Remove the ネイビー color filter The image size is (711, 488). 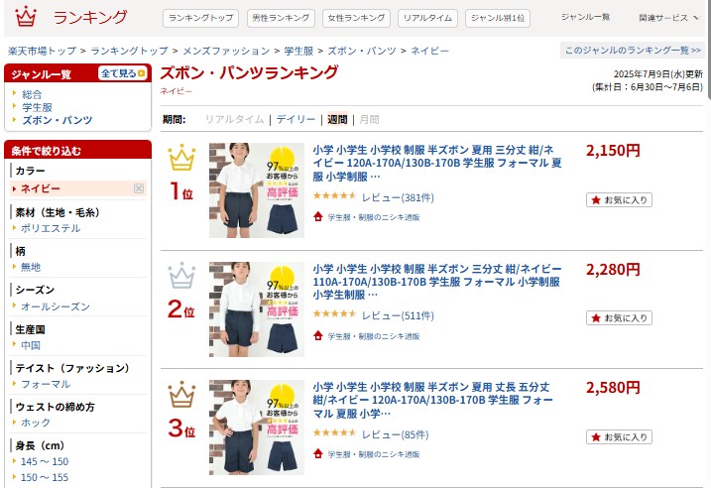point(139,188)
